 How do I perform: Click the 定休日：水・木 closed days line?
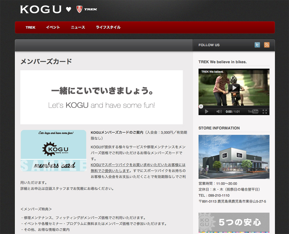229,190
